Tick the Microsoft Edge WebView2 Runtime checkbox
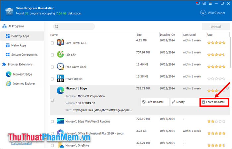Image resolution: width=232 pixels, height=149 pixels. pyautogui.click(x=52, y=122)
